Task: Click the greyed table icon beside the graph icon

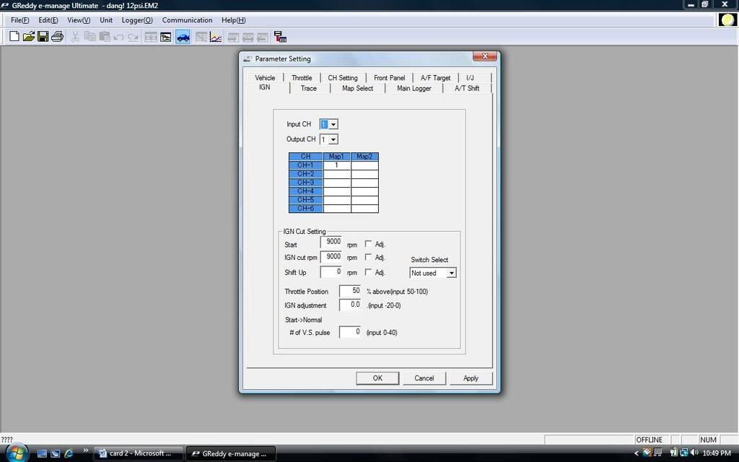Action: (201, 37)
